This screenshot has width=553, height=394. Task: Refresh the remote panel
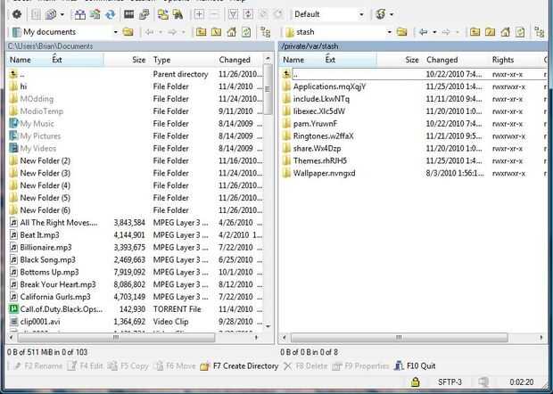pyautogui.click(x=520, y=32)
